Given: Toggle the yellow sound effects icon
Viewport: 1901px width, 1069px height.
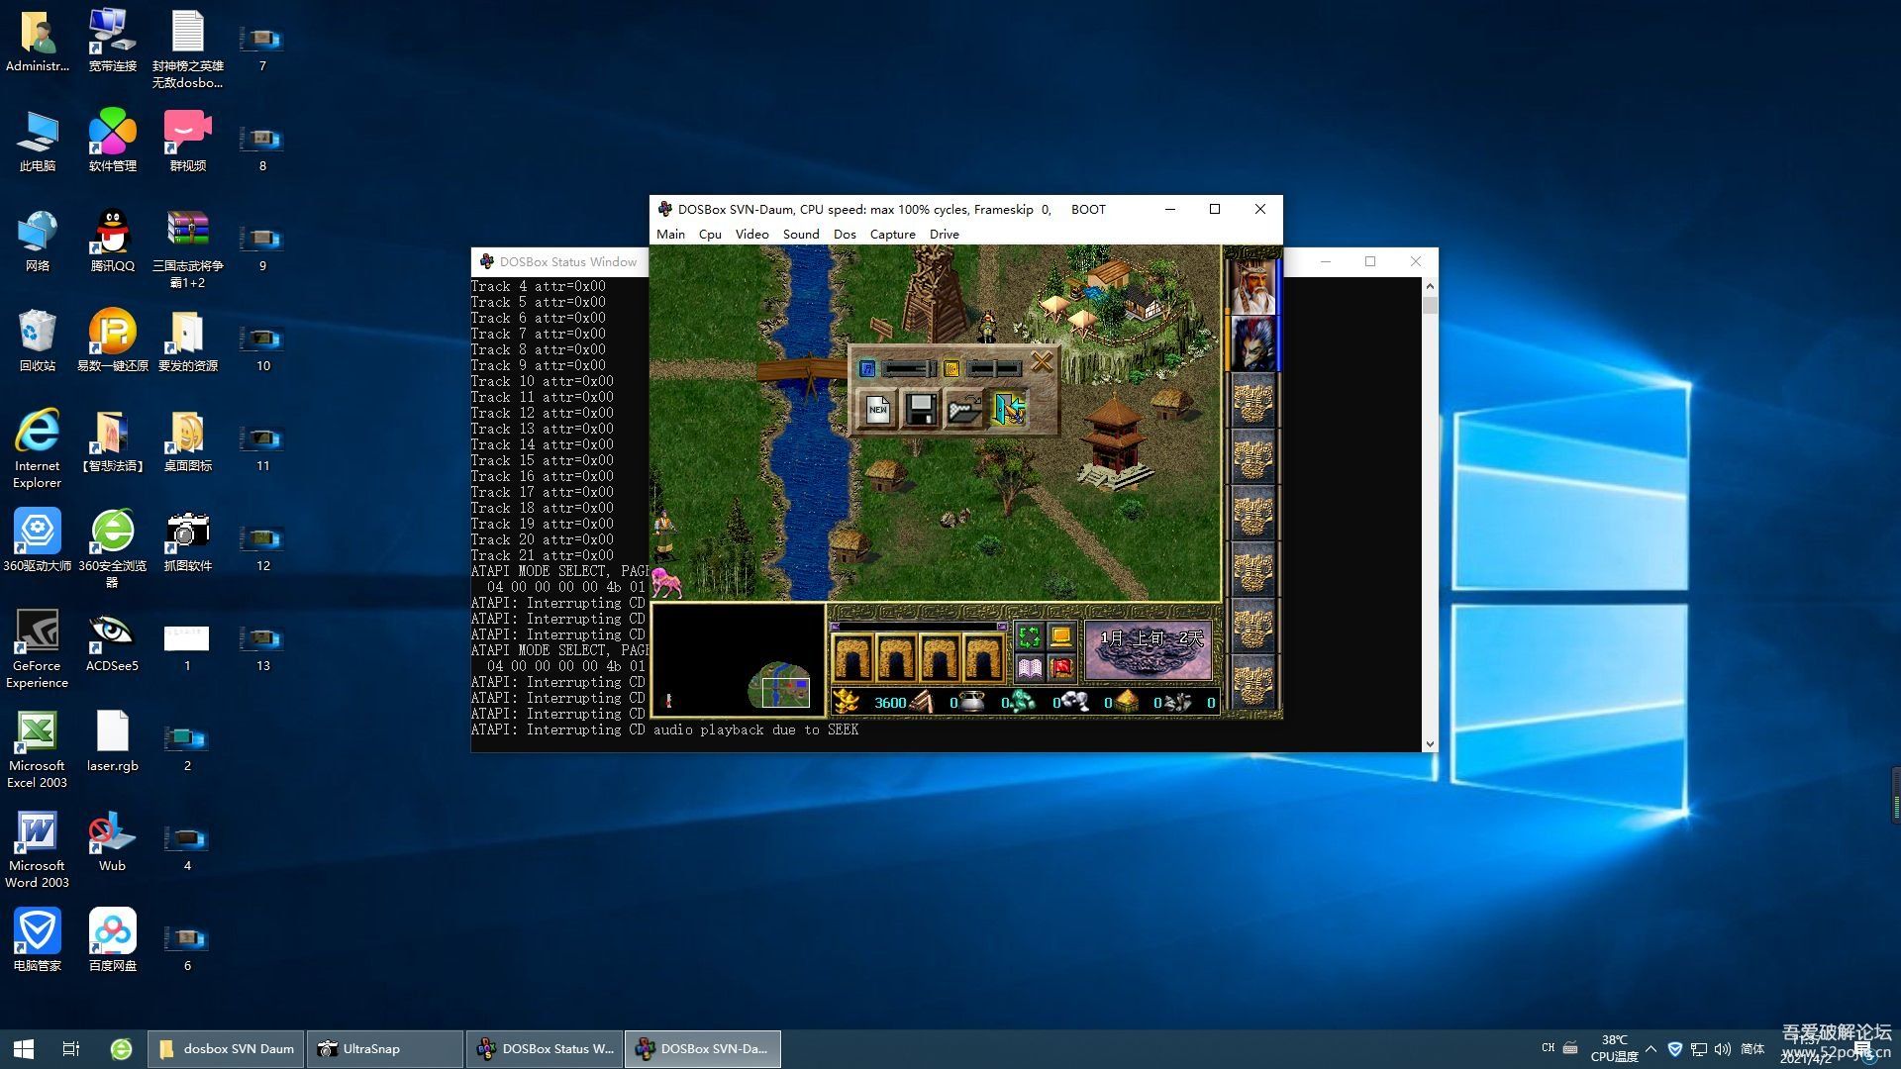Looking at the screenshot, I should click(x=950, y=368).
